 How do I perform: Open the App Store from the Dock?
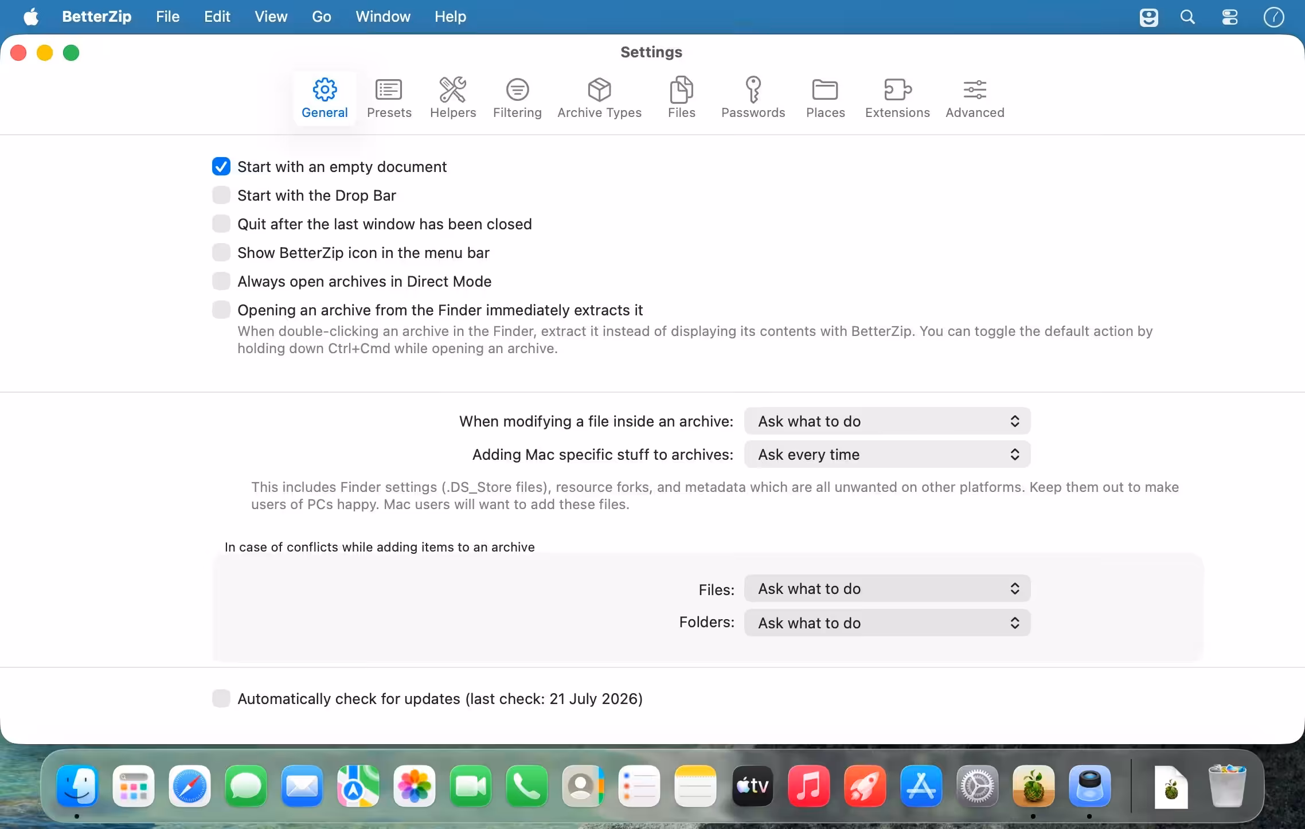pyautogui.click(x=921, y=786)
